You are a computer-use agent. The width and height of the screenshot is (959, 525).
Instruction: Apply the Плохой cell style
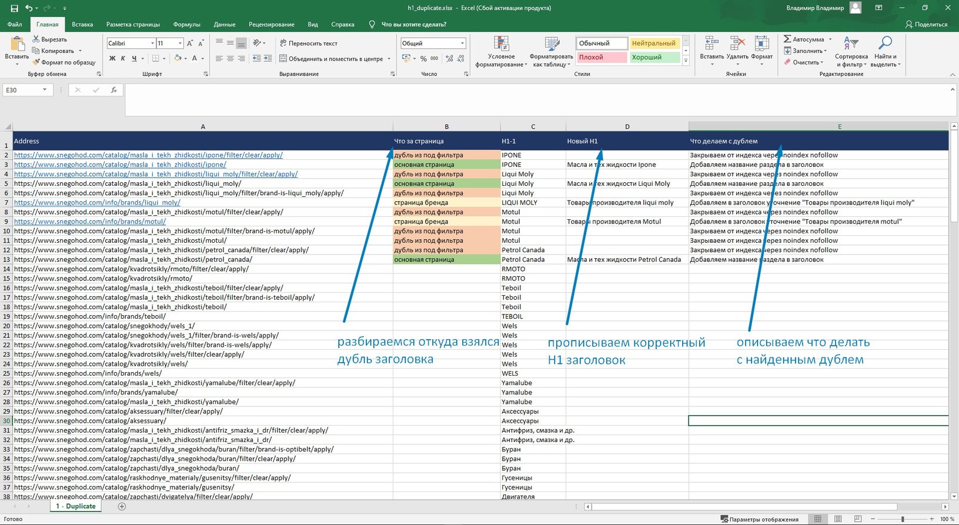[x=602, y=57]
